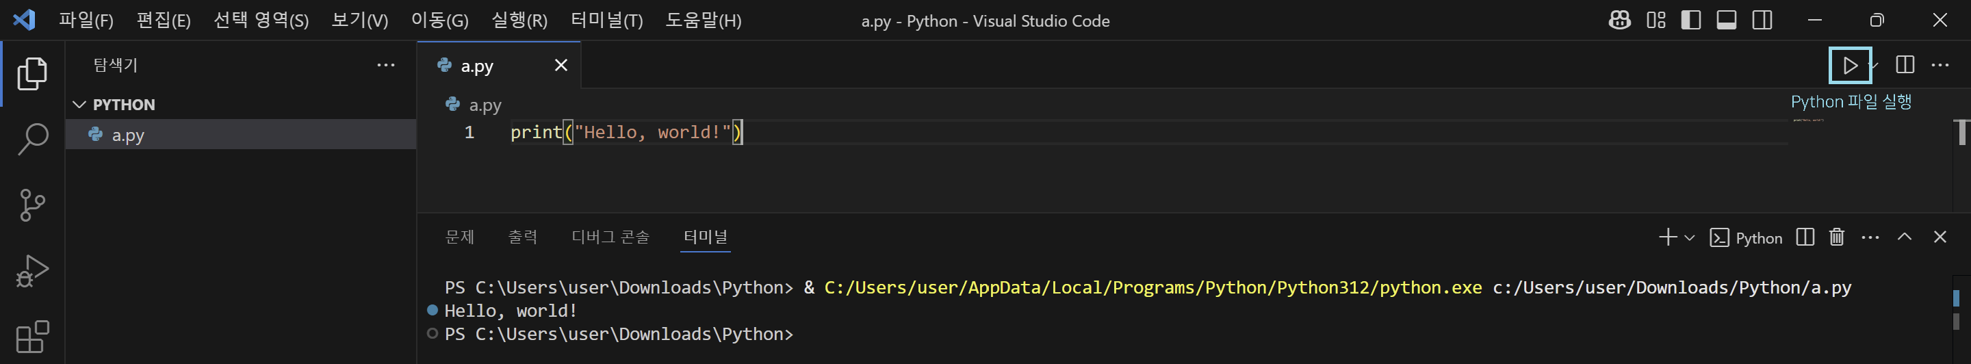The width and height of the screenshot is (1971, 364).
Task: Close the a.py editor tab
Action: [x=561, y=66]
